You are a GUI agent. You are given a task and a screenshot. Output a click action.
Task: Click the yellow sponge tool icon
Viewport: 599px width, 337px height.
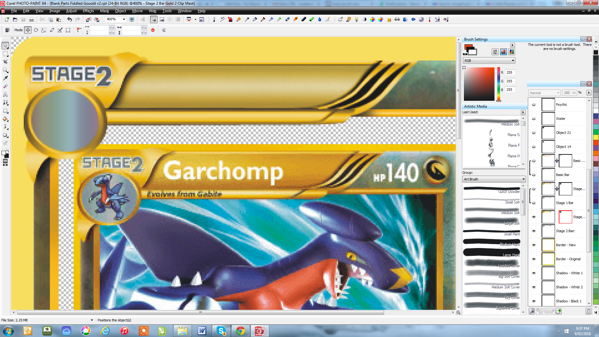tap(389, 19)
